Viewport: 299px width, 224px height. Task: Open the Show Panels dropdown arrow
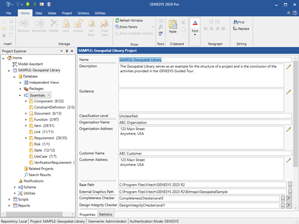pyautogui.click(x=153, y=27)
